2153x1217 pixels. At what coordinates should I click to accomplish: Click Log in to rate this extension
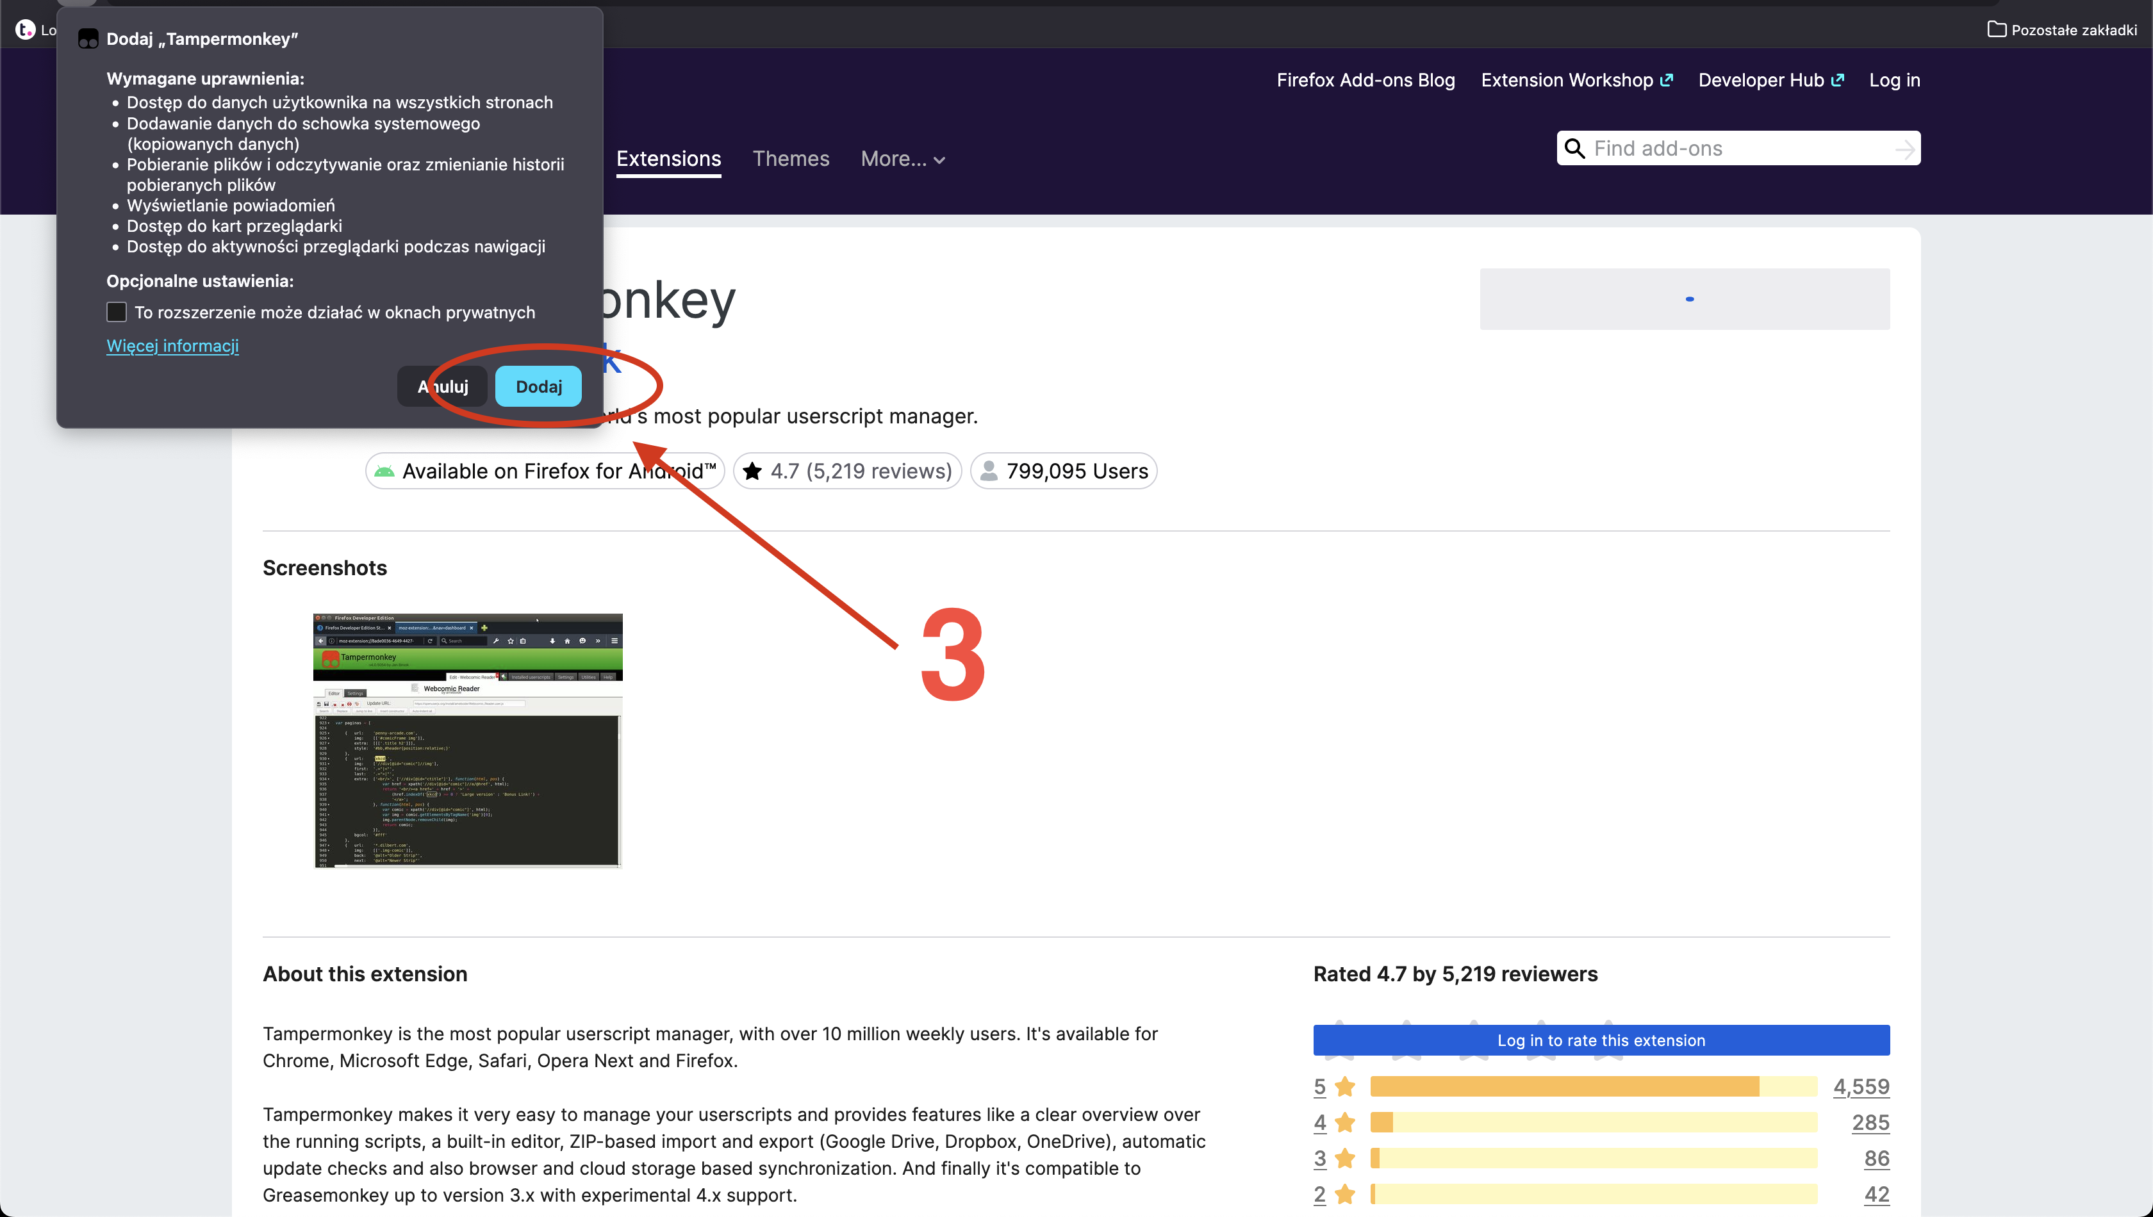pos(1600,1040)
